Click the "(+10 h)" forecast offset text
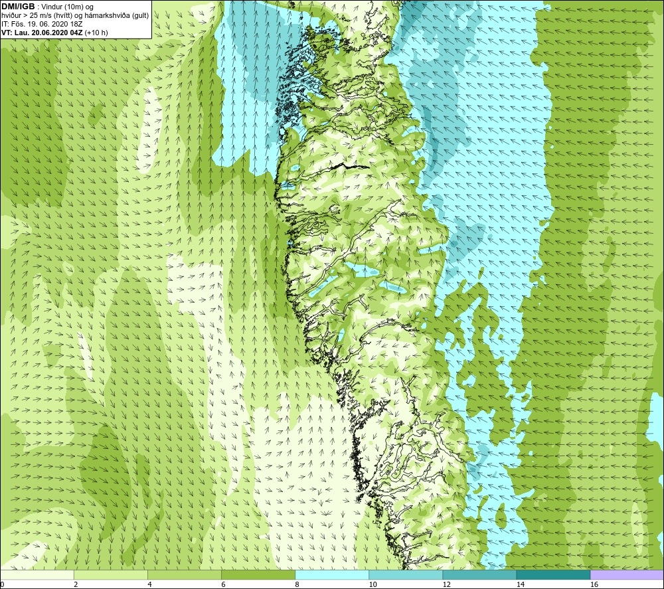 (96, 33)
